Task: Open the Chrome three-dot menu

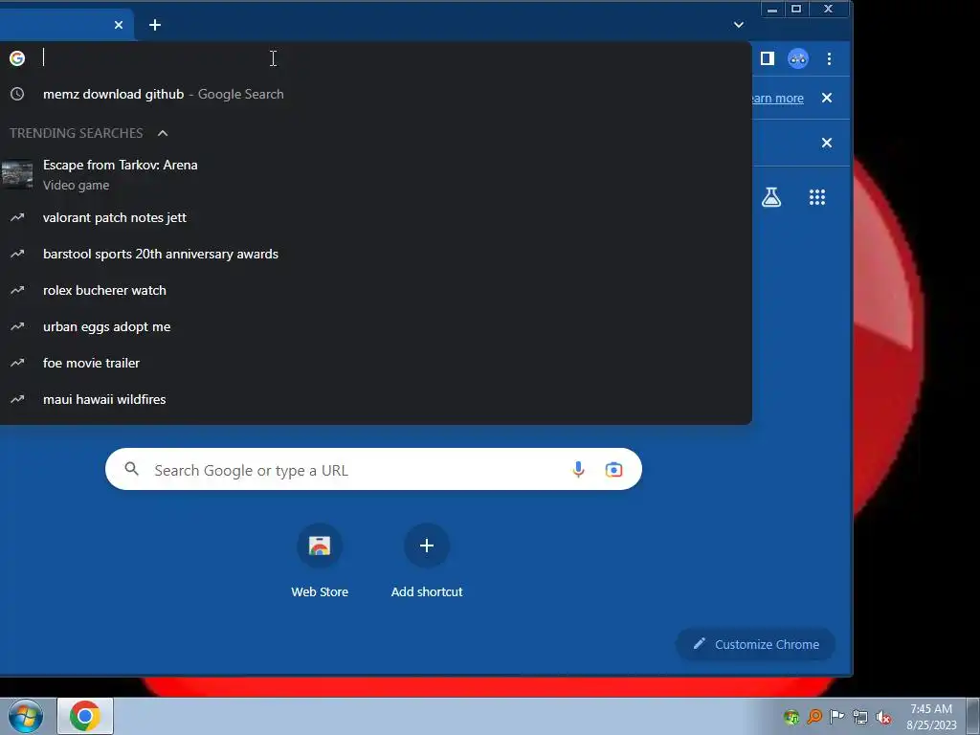Action: point(830,58)
